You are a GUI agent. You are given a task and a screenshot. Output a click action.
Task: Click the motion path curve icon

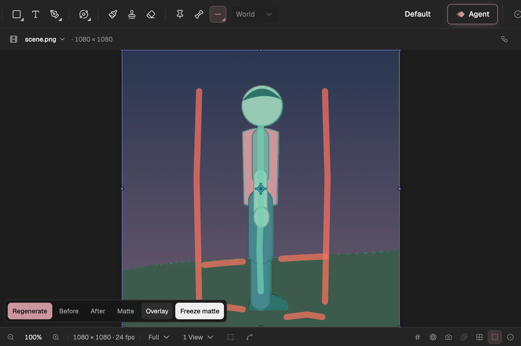(x=250, y=337)
